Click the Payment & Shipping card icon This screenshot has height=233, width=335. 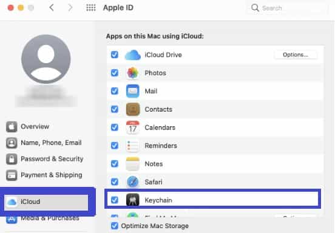click(x=12, y=175)
